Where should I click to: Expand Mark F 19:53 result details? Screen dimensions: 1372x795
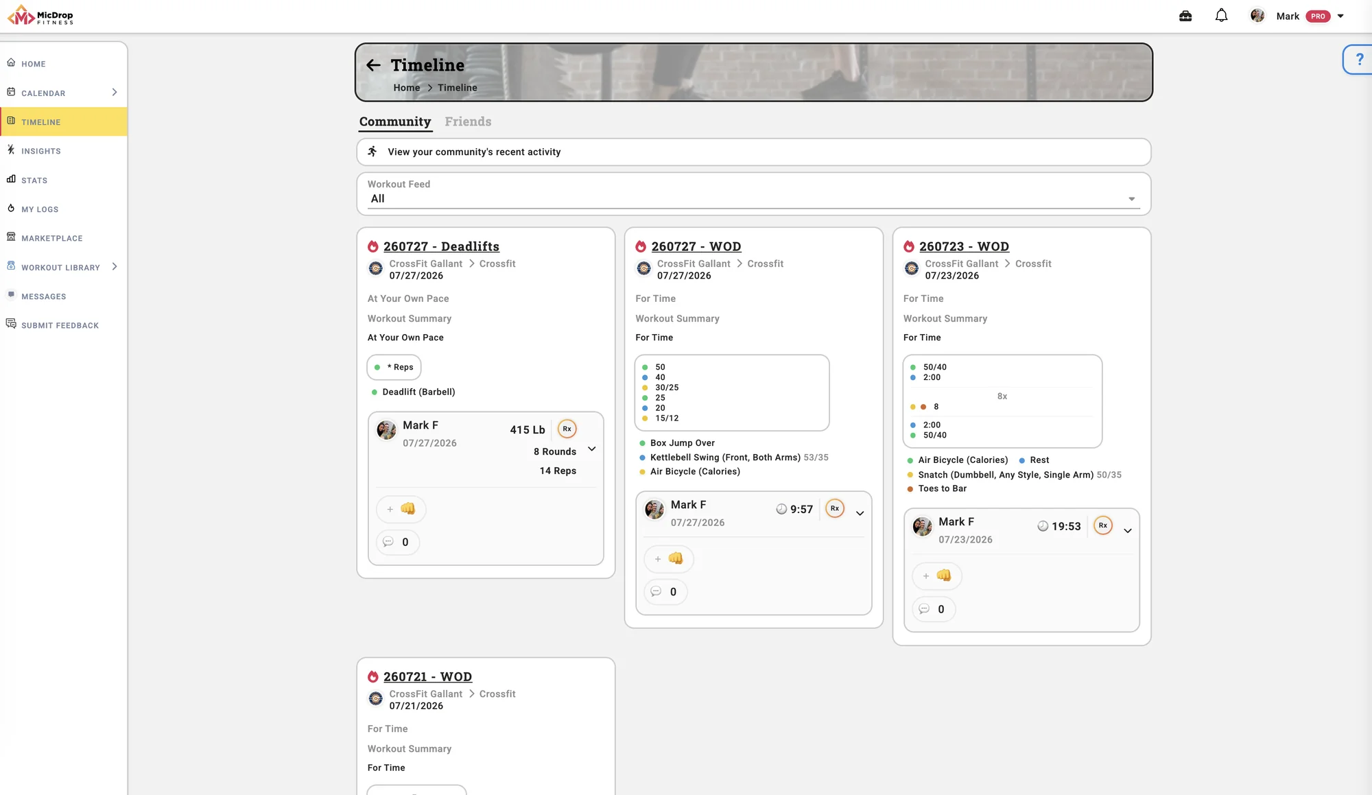coord(1128,530)
